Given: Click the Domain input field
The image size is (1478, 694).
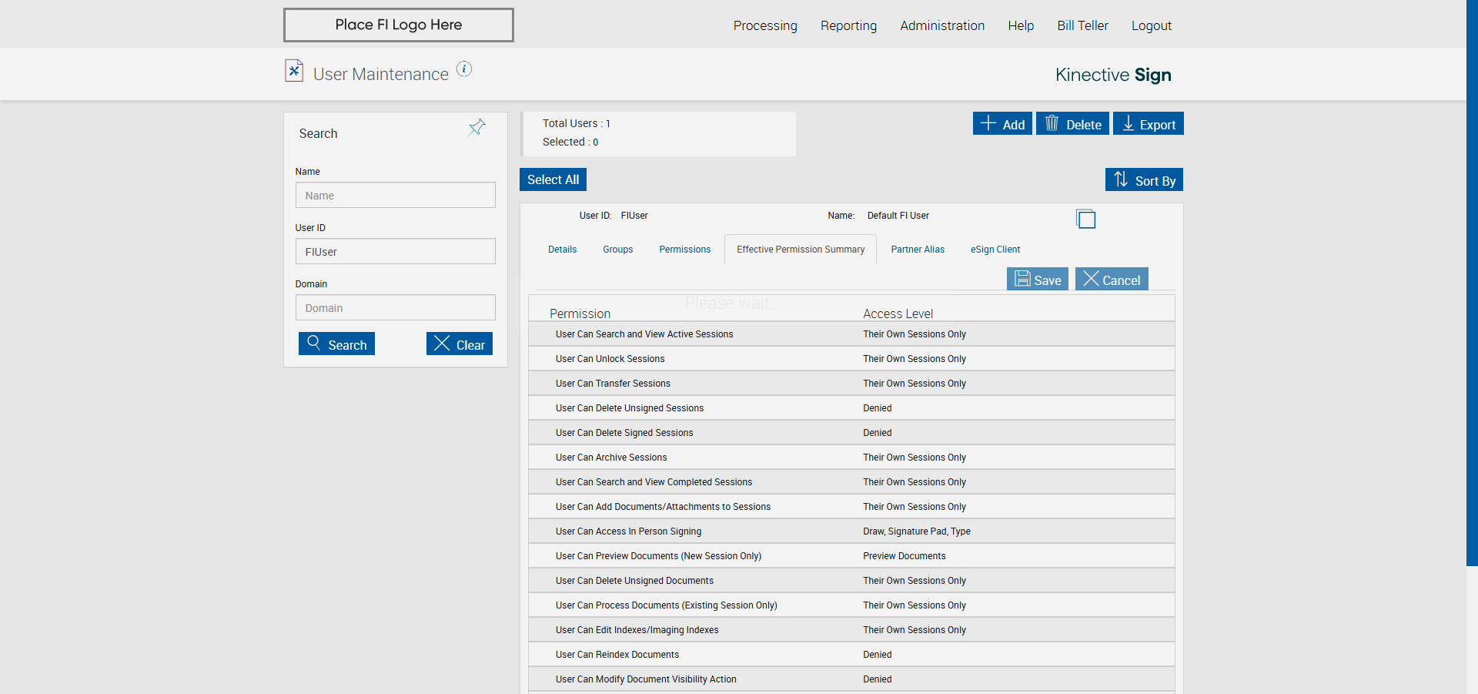Looking at the screenshot, I should pyautogui.click(x=395, y=308).
